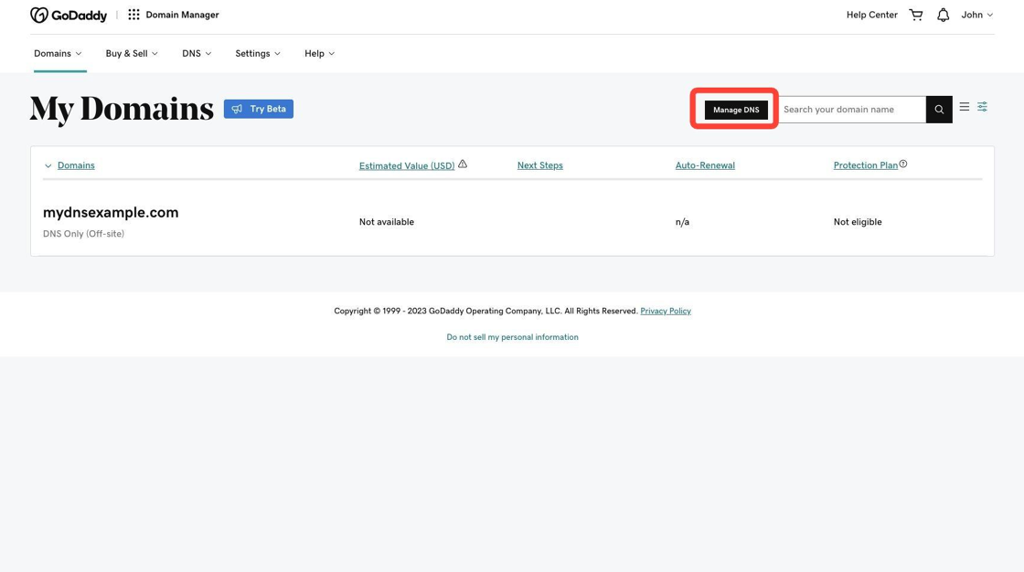Expand the Buy & Sell menu

tap(132, 54)
